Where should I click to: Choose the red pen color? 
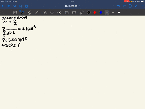[95, 12]
